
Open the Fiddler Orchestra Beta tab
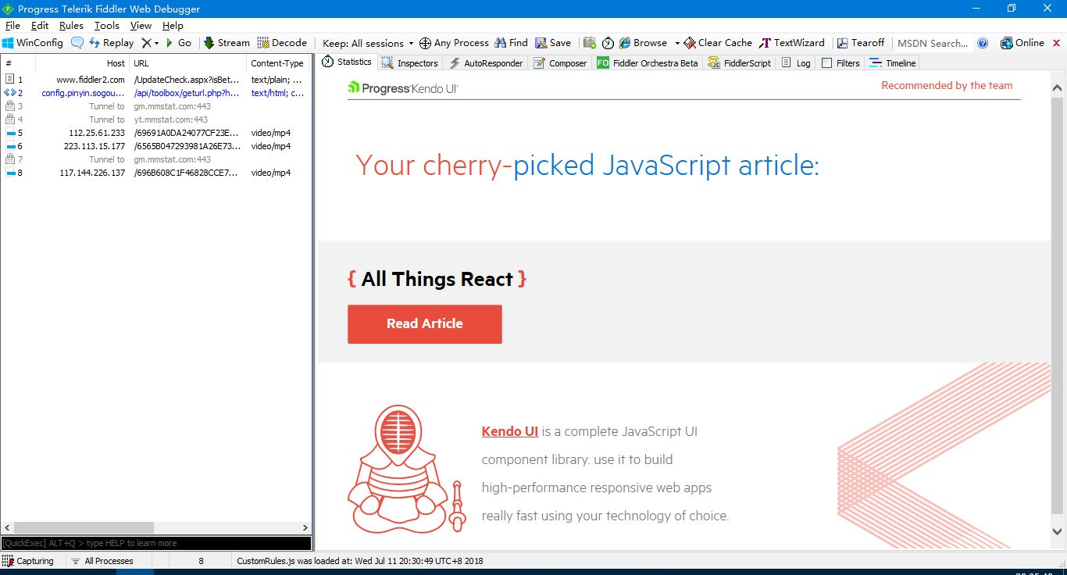(648, 63)
